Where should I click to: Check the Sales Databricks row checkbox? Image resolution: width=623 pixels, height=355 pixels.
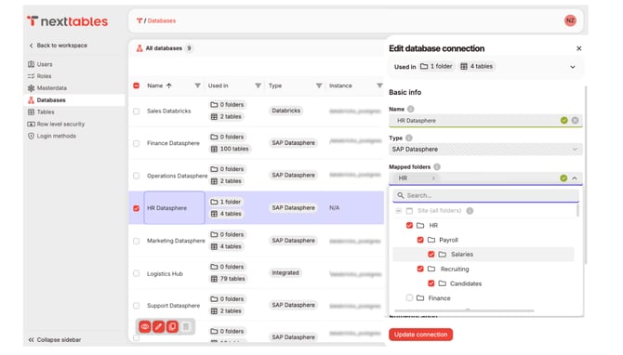(x=137, y=112)
